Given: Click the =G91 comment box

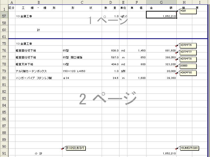Looking at the screenshot, I should [x=188, y=12].
